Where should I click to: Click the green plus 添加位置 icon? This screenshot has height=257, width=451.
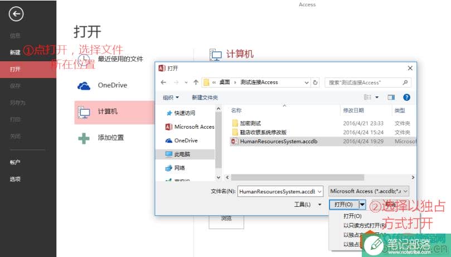coord(84,138)
